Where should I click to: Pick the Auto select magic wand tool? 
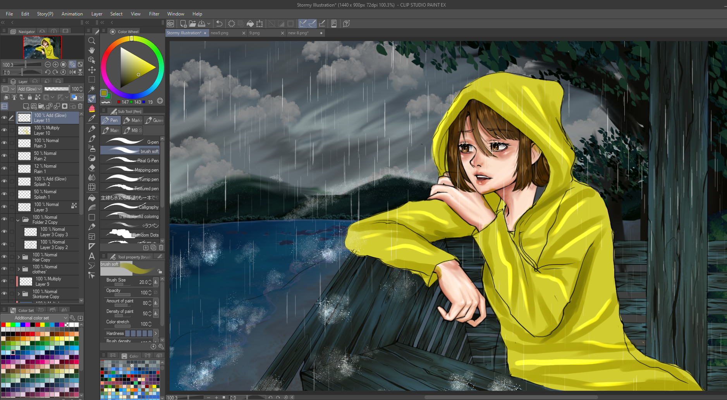pos(92,89)
